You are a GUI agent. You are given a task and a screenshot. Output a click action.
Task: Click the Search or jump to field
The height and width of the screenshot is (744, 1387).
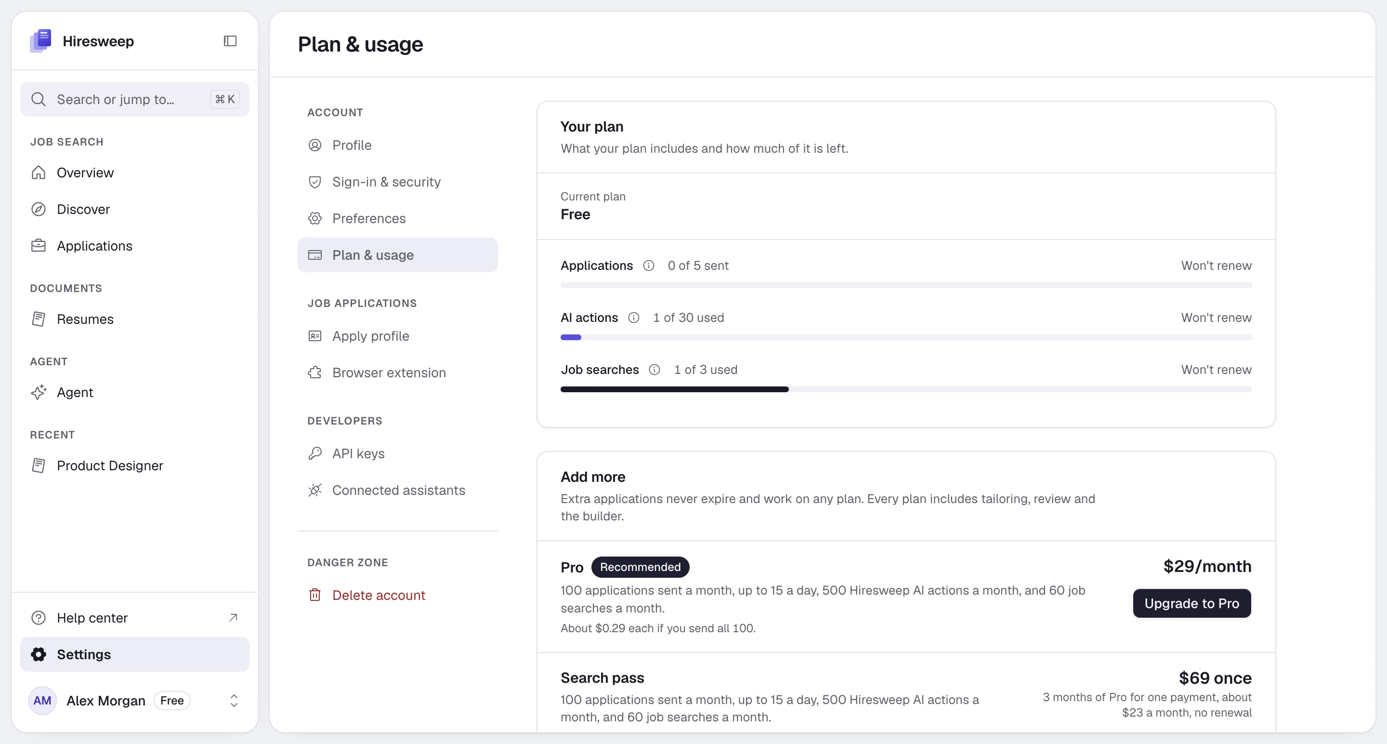pyautogui.click(x=135, y=99)
